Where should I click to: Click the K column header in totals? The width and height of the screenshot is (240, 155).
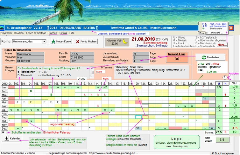(225, 83)
